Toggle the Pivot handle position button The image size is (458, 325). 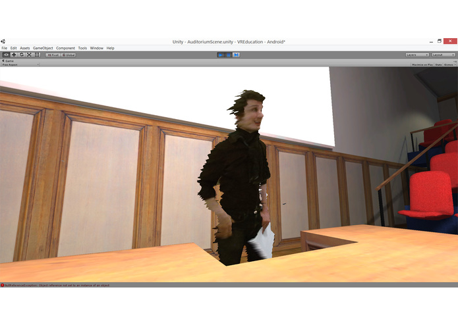(x=53, y=55)
